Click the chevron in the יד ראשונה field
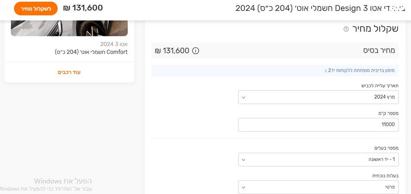This screenshot has width=411, height=194. click(x=243, y=160)
